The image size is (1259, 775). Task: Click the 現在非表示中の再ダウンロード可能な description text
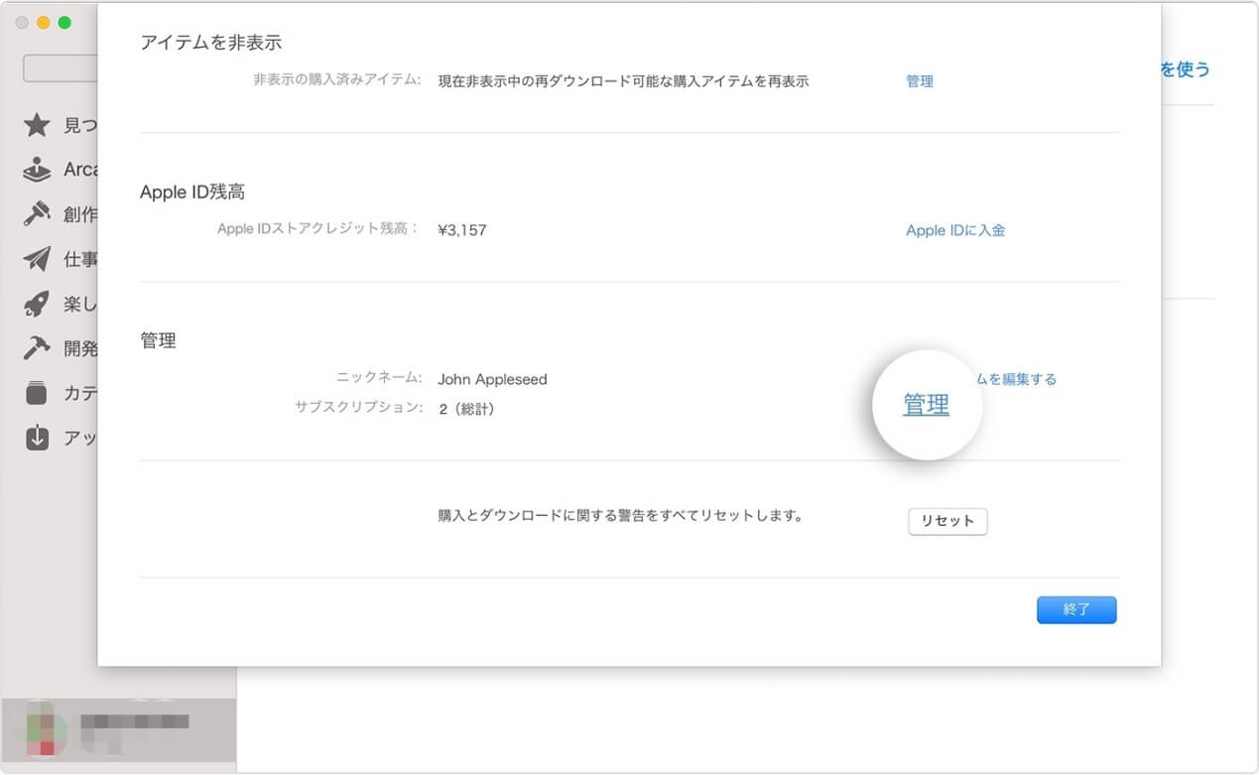(623, 81)
